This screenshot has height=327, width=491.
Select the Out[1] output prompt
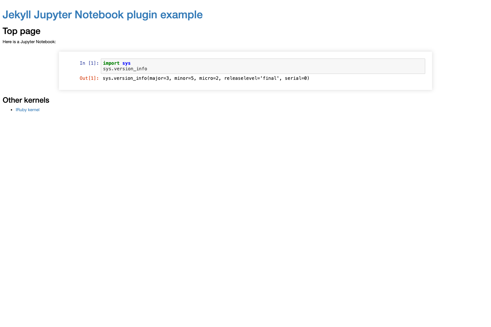[x=89, y=78]
